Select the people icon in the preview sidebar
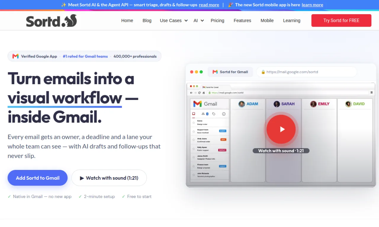379x227 pixels. click(203, 114)
